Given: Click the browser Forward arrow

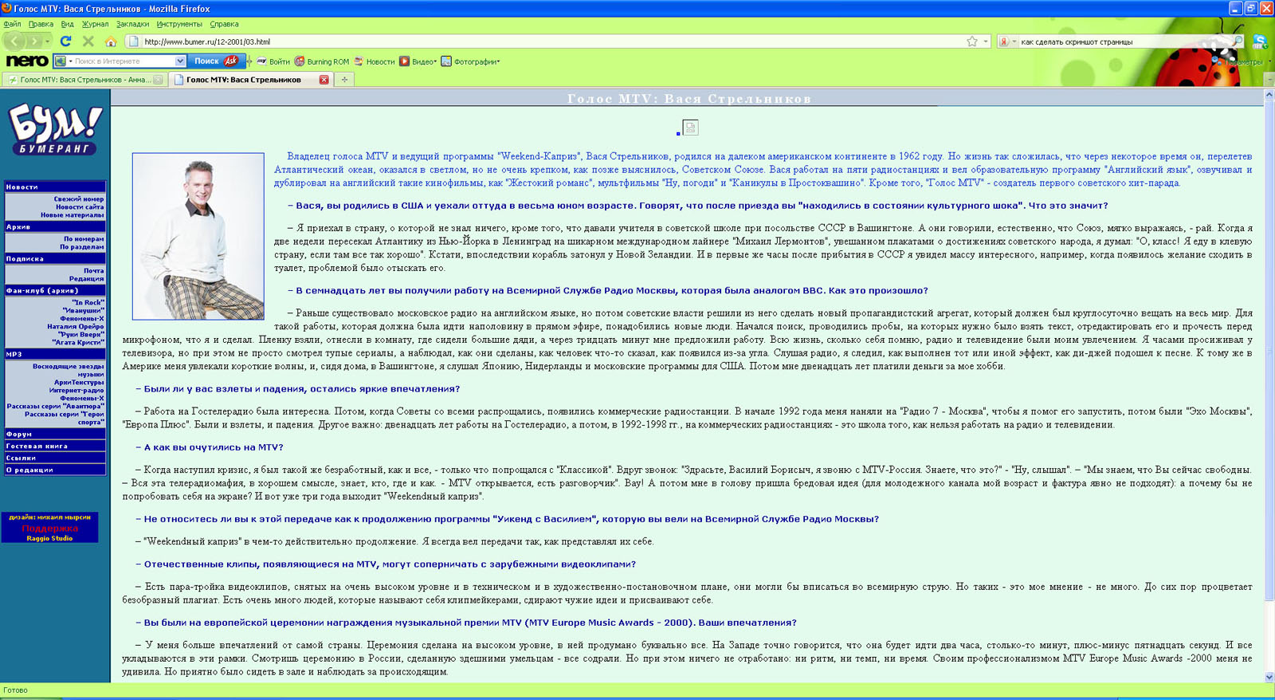Looking at the screenshot, I should tap(33, 41).
